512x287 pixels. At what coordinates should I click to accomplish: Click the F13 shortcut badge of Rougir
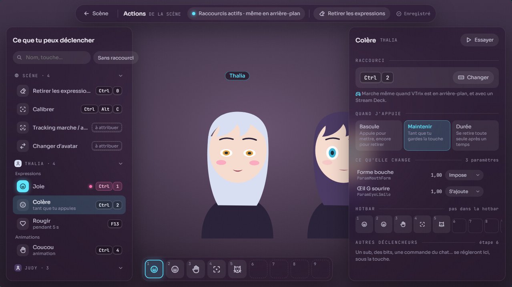[x=115, y=223]
